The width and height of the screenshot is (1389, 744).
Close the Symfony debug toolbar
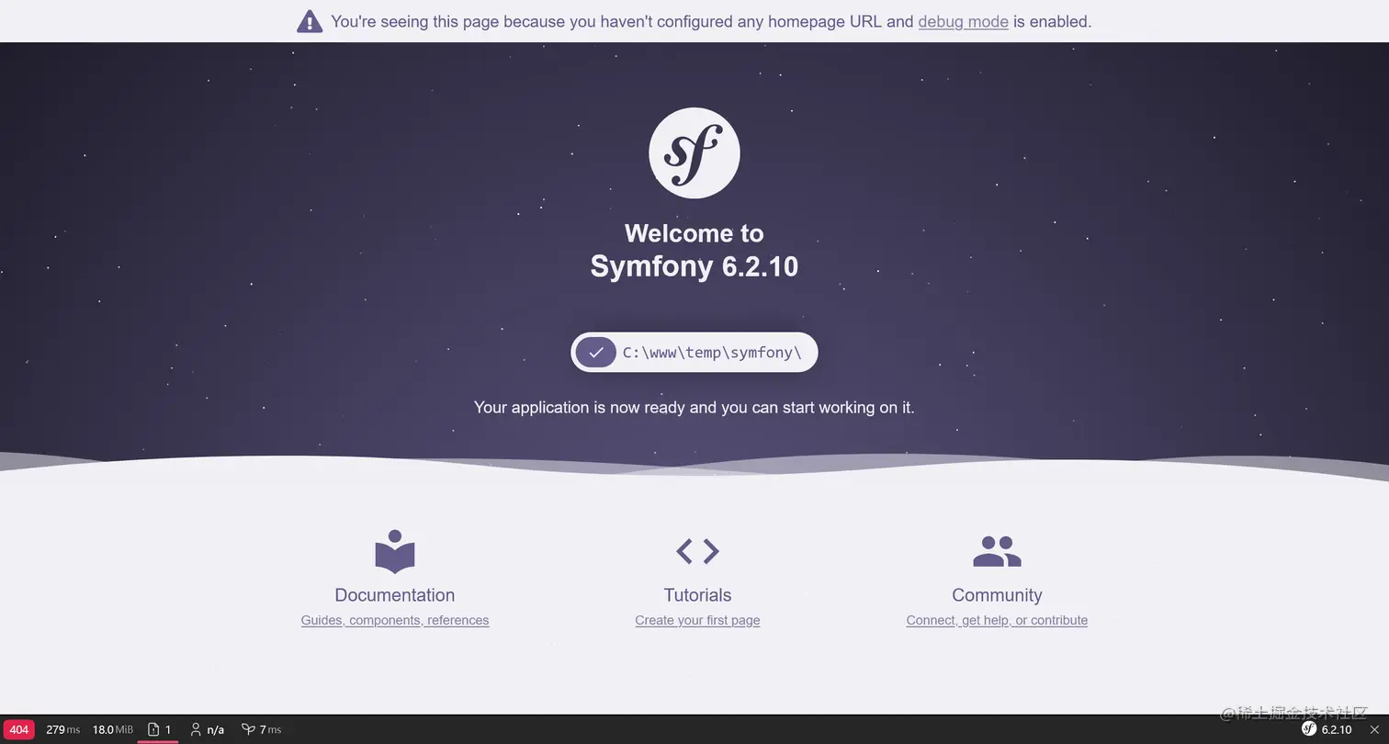point(1374,729)
